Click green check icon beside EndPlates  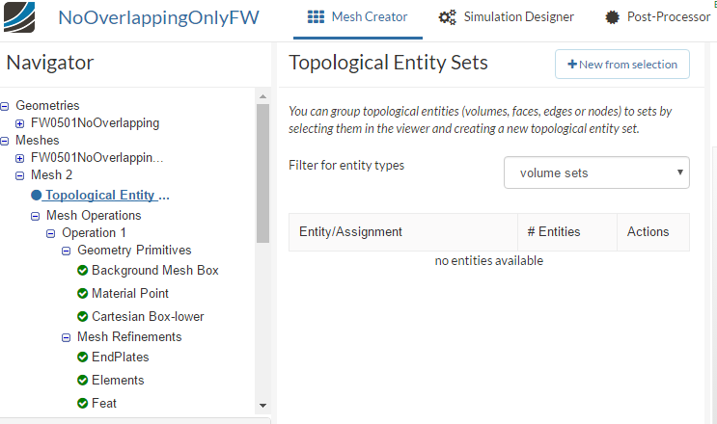82,358
